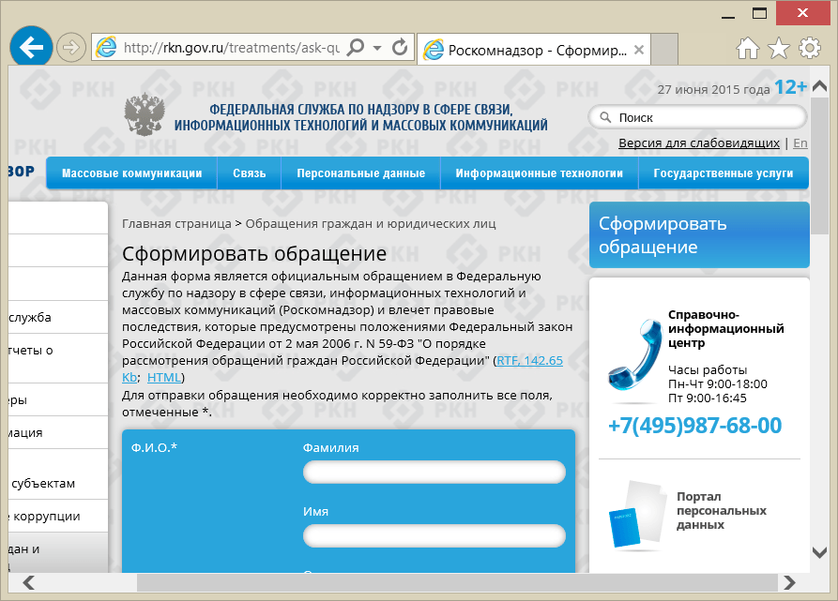Click the Поиск search field
838x601 pixels.
[697, 117]
